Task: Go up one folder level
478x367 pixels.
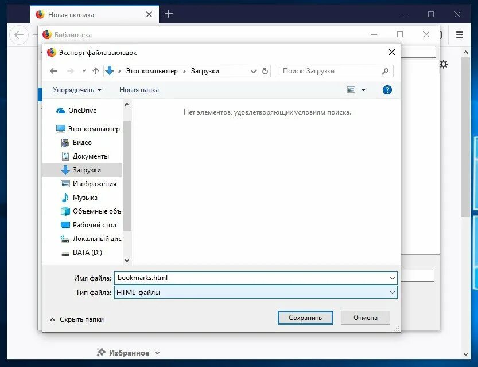Action: pos(96,71)
